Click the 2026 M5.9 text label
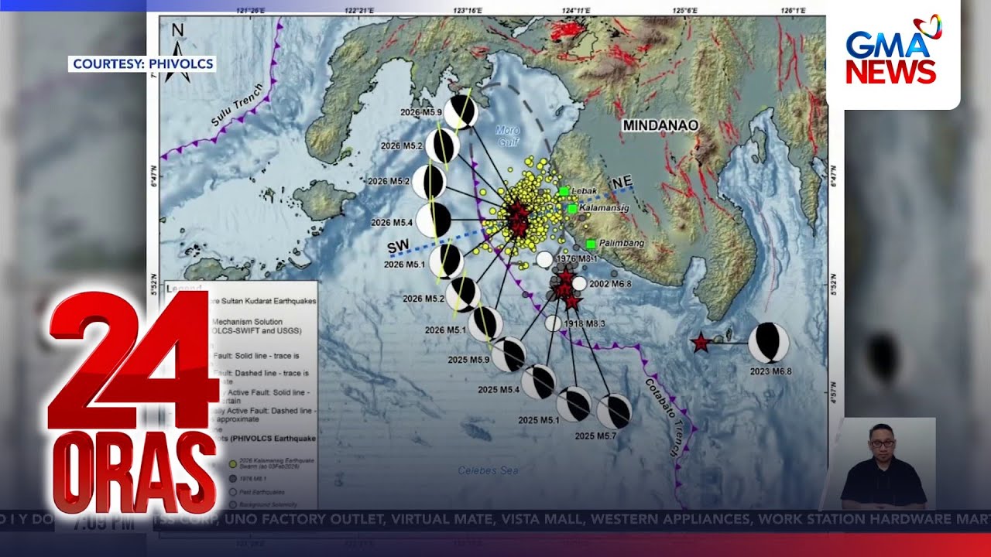The height and width of the screenshot is (557, 991). point(421,112)
